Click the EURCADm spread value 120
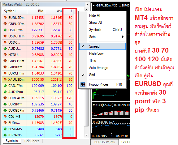Viewport: 178px width, 145px height. (x=69, y=98)
